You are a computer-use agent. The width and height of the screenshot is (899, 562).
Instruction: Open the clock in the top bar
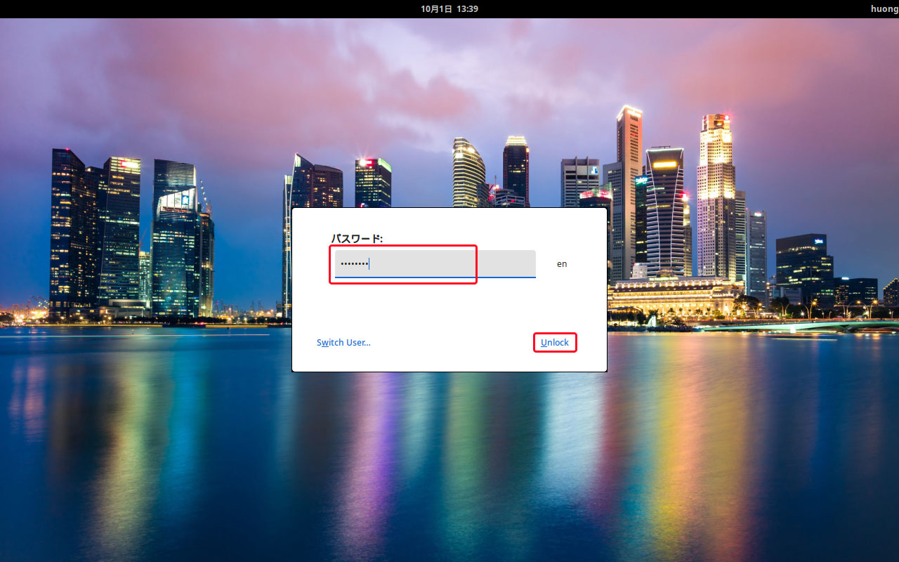tap(449, 9)
